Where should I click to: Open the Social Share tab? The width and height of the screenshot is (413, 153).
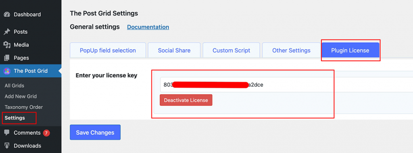[x=174, y=50]
